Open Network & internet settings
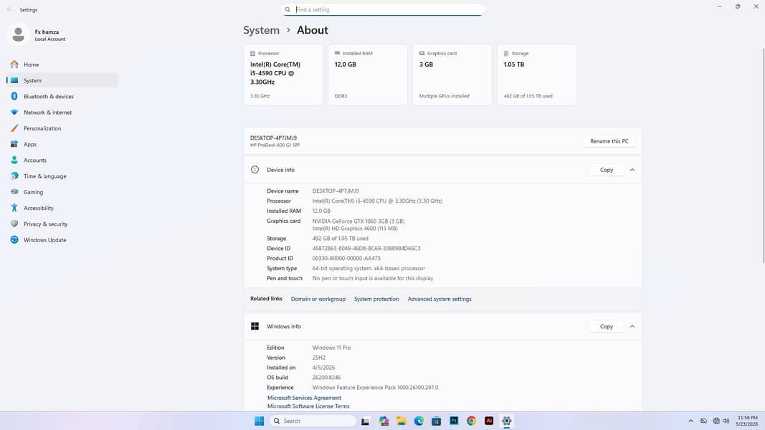Image resolution: width=765 pixels, height=430 pixels. (62, 112)
